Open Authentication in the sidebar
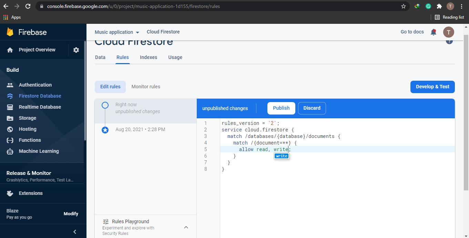The height and width of the screenshot is (238, 469). point(35,85)
